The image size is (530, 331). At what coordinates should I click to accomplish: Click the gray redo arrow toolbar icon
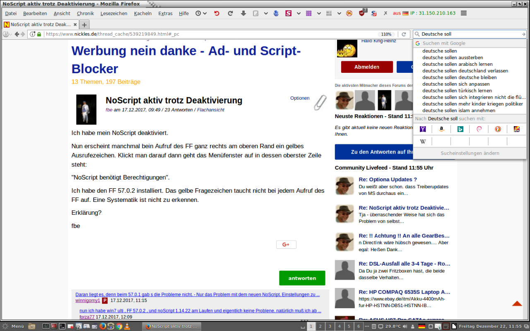point(230,13)
